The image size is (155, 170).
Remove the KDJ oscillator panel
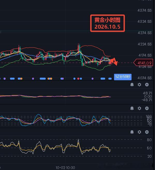point(147,108)
